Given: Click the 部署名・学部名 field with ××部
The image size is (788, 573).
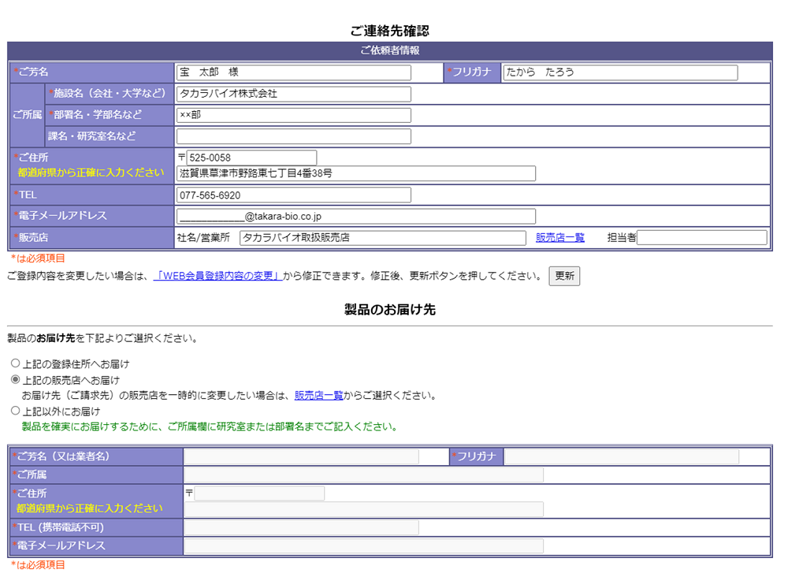Looking at the screenshot, I should (293, 115).
